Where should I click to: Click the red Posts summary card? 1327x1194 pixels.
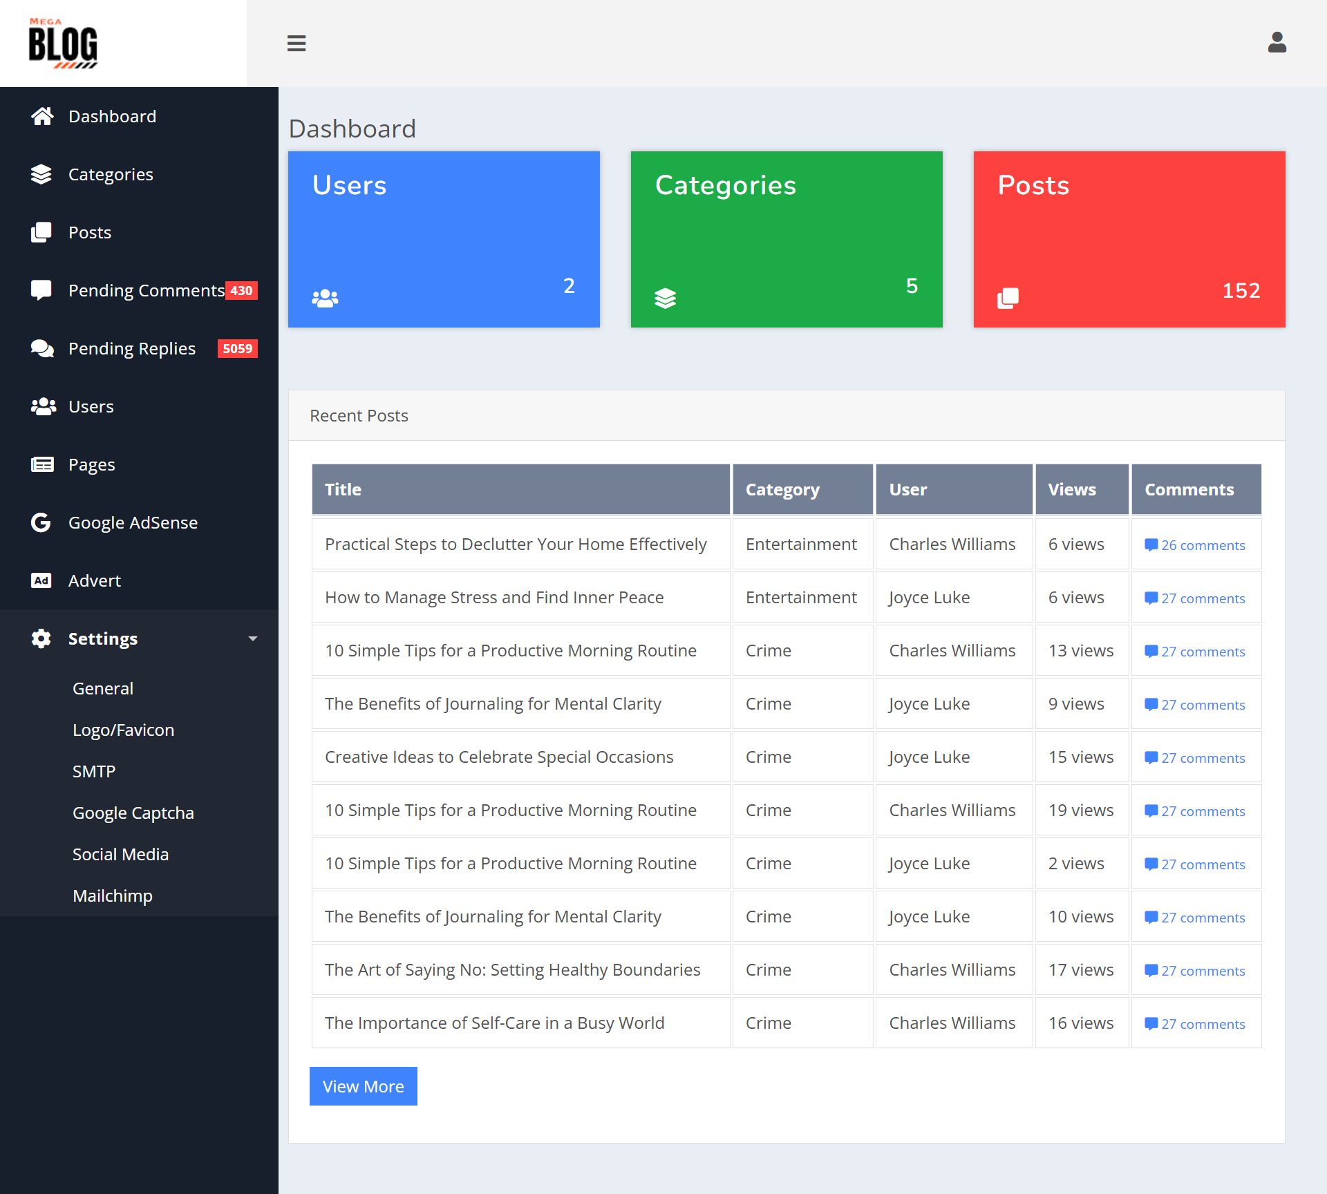coord(1129,239)
